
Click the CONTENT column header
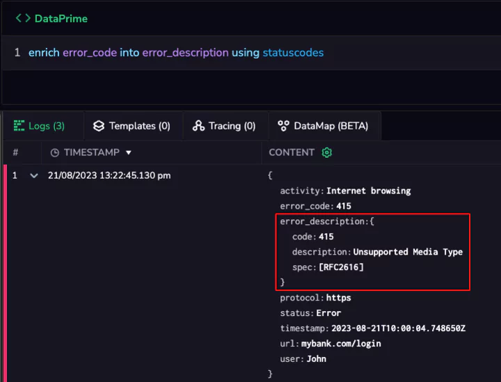click(x=292, y=152)
